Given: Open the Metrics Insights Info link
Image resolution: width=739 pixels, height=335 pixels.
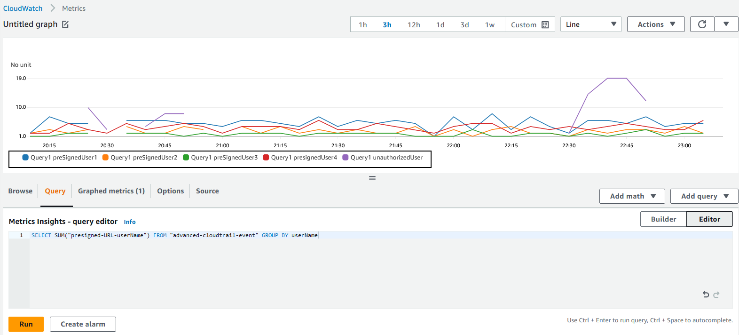Looking at the screenshot, I should tap(130, 222).
